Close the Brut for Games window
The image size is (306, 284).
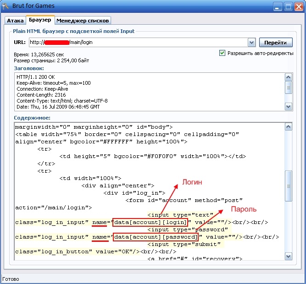coord(299,6)
